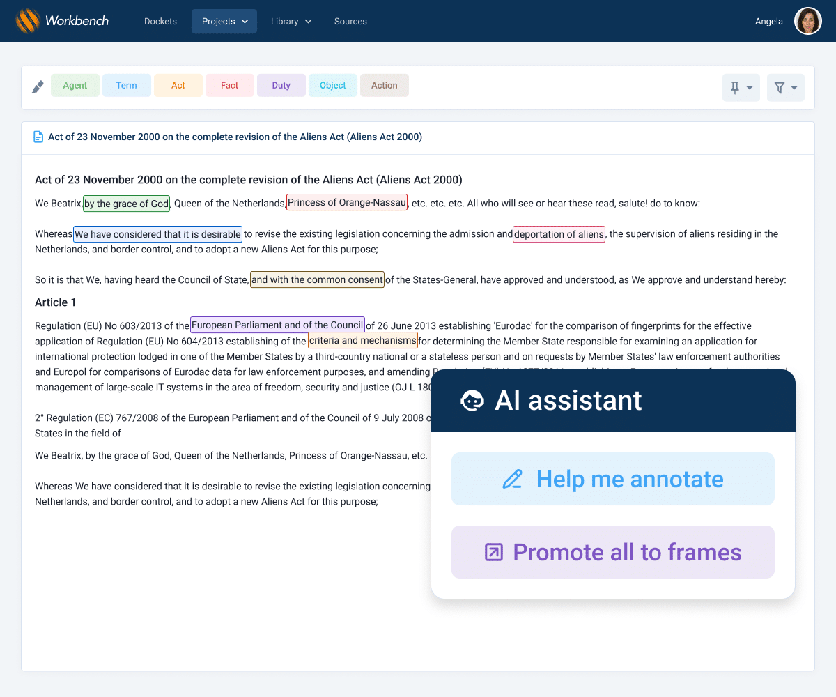The width and height of the screenshot is (836, 697).
Task: Select the 'deportation of aliens' highlighted annotation
Action: [x=559, y=234]
